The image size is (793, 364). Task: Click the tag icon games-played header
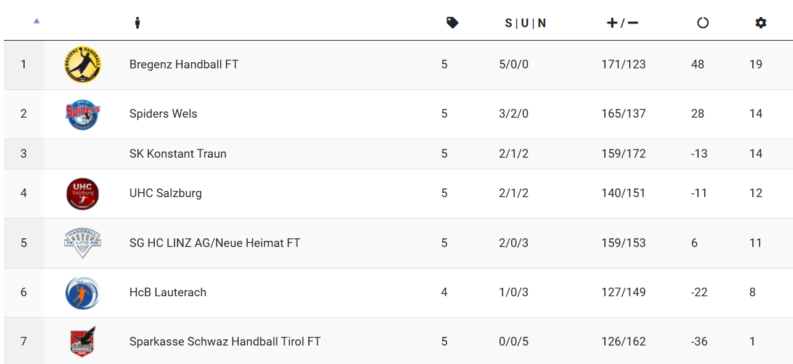[453, 23]
